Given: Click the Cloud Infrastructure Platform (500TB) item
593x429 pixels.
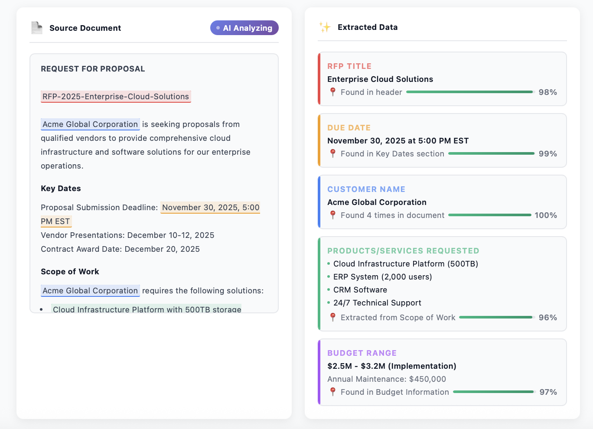Looking at the screenshot, I should (406, 264).
